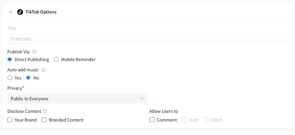Click the chevron in the Privacy selector
The image size is (295, 135).
[142, 99]
